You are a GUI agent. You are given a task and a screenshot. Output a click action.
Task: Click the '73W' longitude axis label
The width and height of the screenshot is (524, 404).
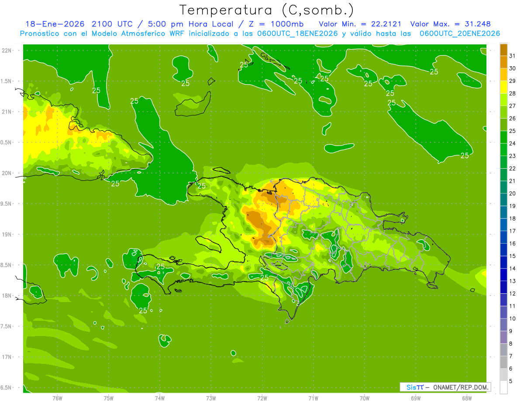point(211,398)
